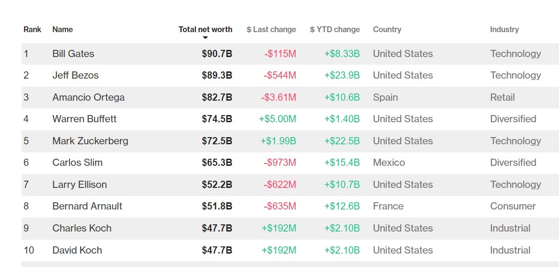Open Larry Ellison's profile
559x267 pixels.
(80, 185)
